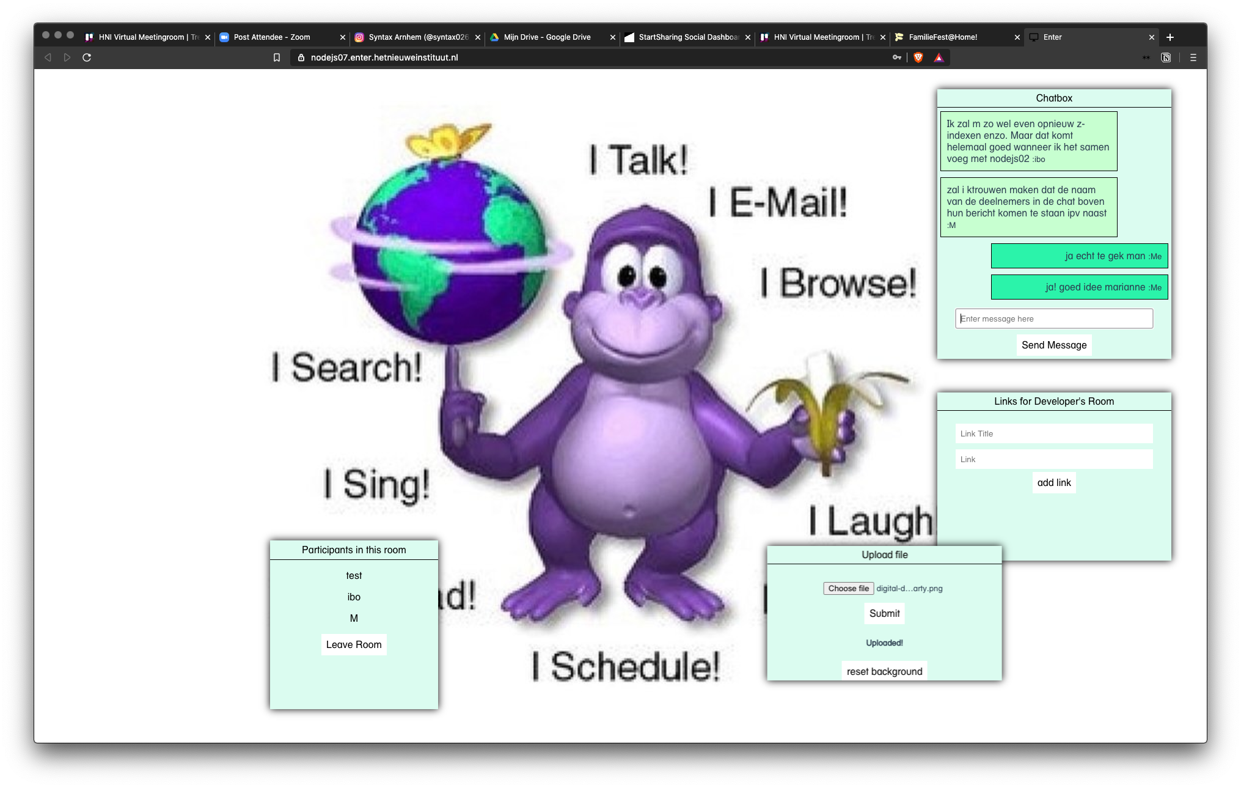This screenshot has height=788, width=1241.
Task: Open the Notion extension icon
Action: coord(1166,57)
